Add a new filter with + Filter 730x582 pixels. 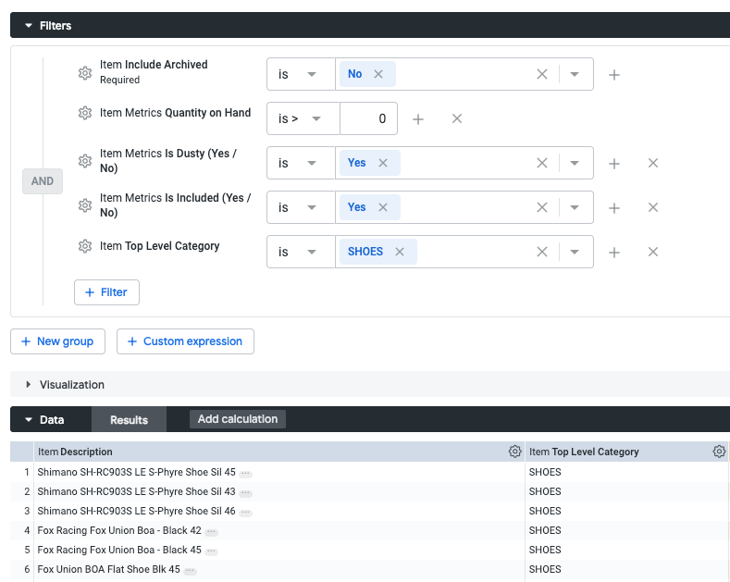point(106,292)
